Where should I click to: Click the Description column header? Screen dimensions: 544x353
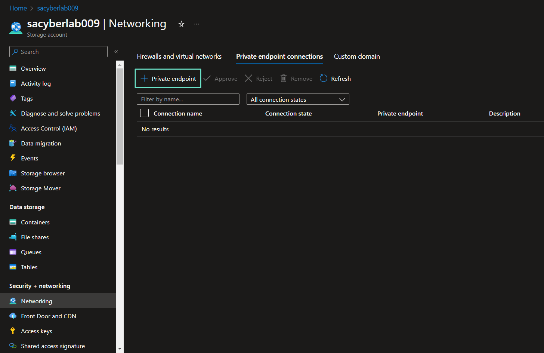coord(504,113)
